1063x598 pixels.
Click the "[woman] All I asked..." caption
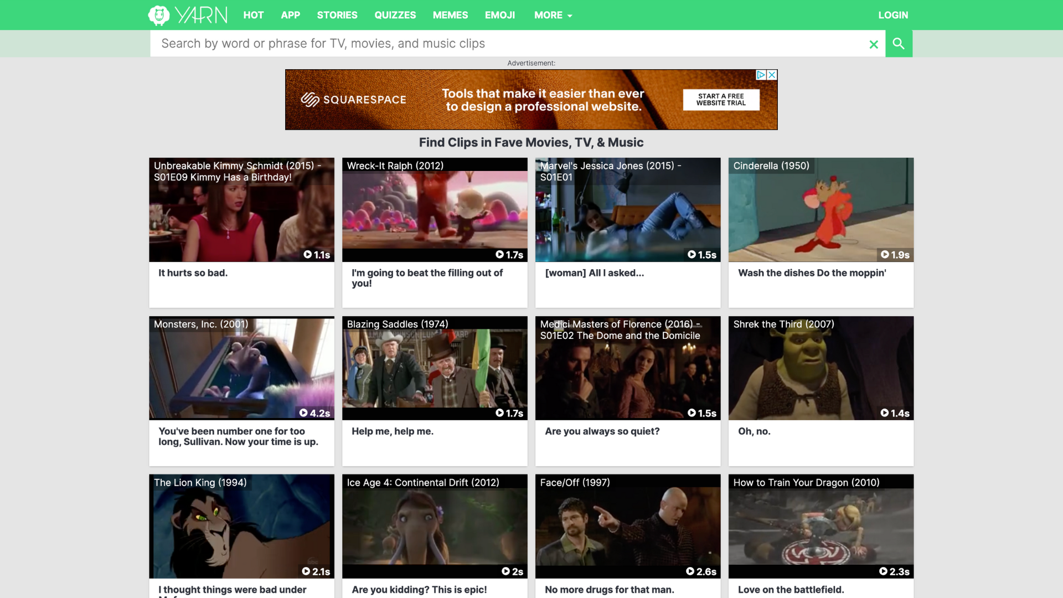tap(595, 273)
